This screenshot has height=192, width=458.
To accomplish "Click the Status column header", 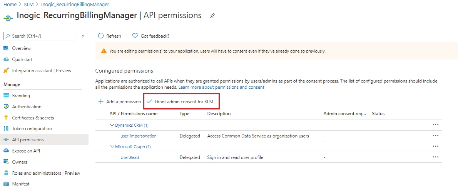I will [378, 114].
